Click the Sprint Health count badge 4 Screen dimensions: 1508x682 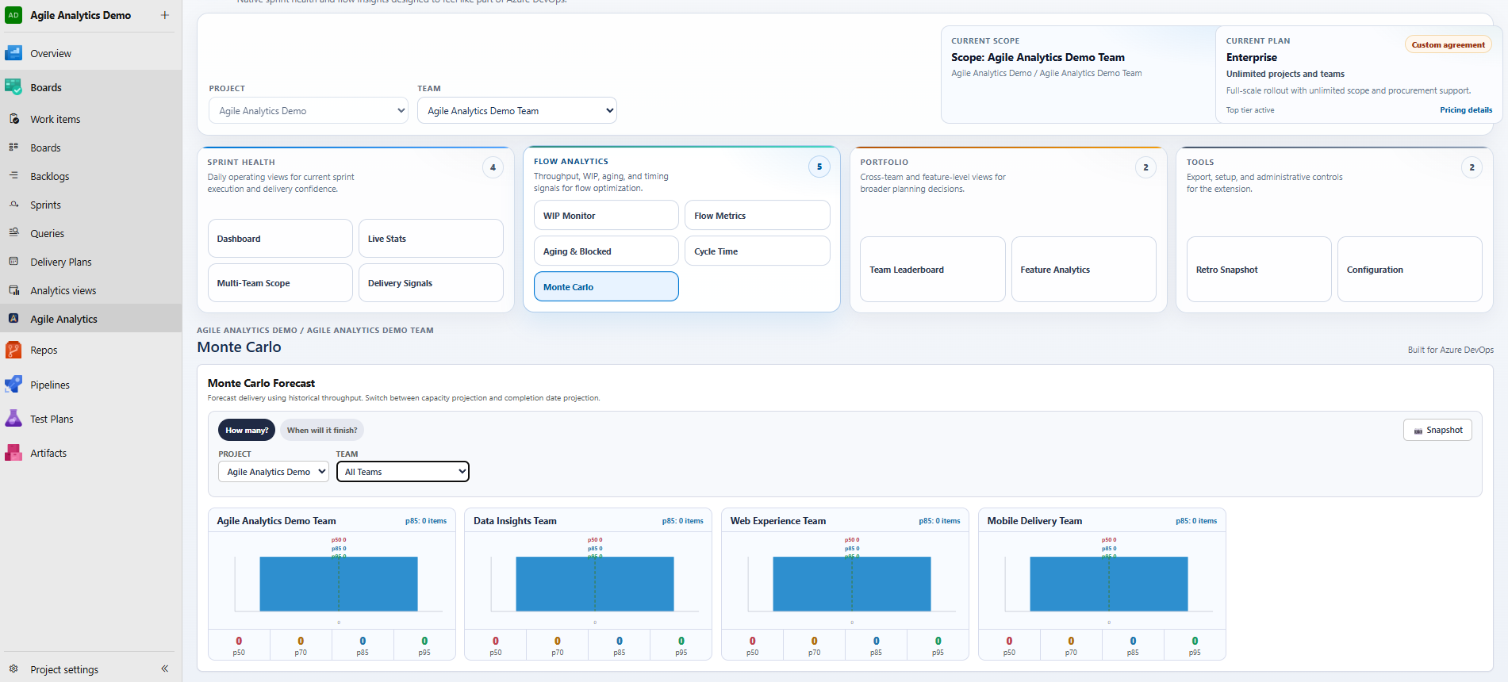pyautogui.click(x=493, y=167)
